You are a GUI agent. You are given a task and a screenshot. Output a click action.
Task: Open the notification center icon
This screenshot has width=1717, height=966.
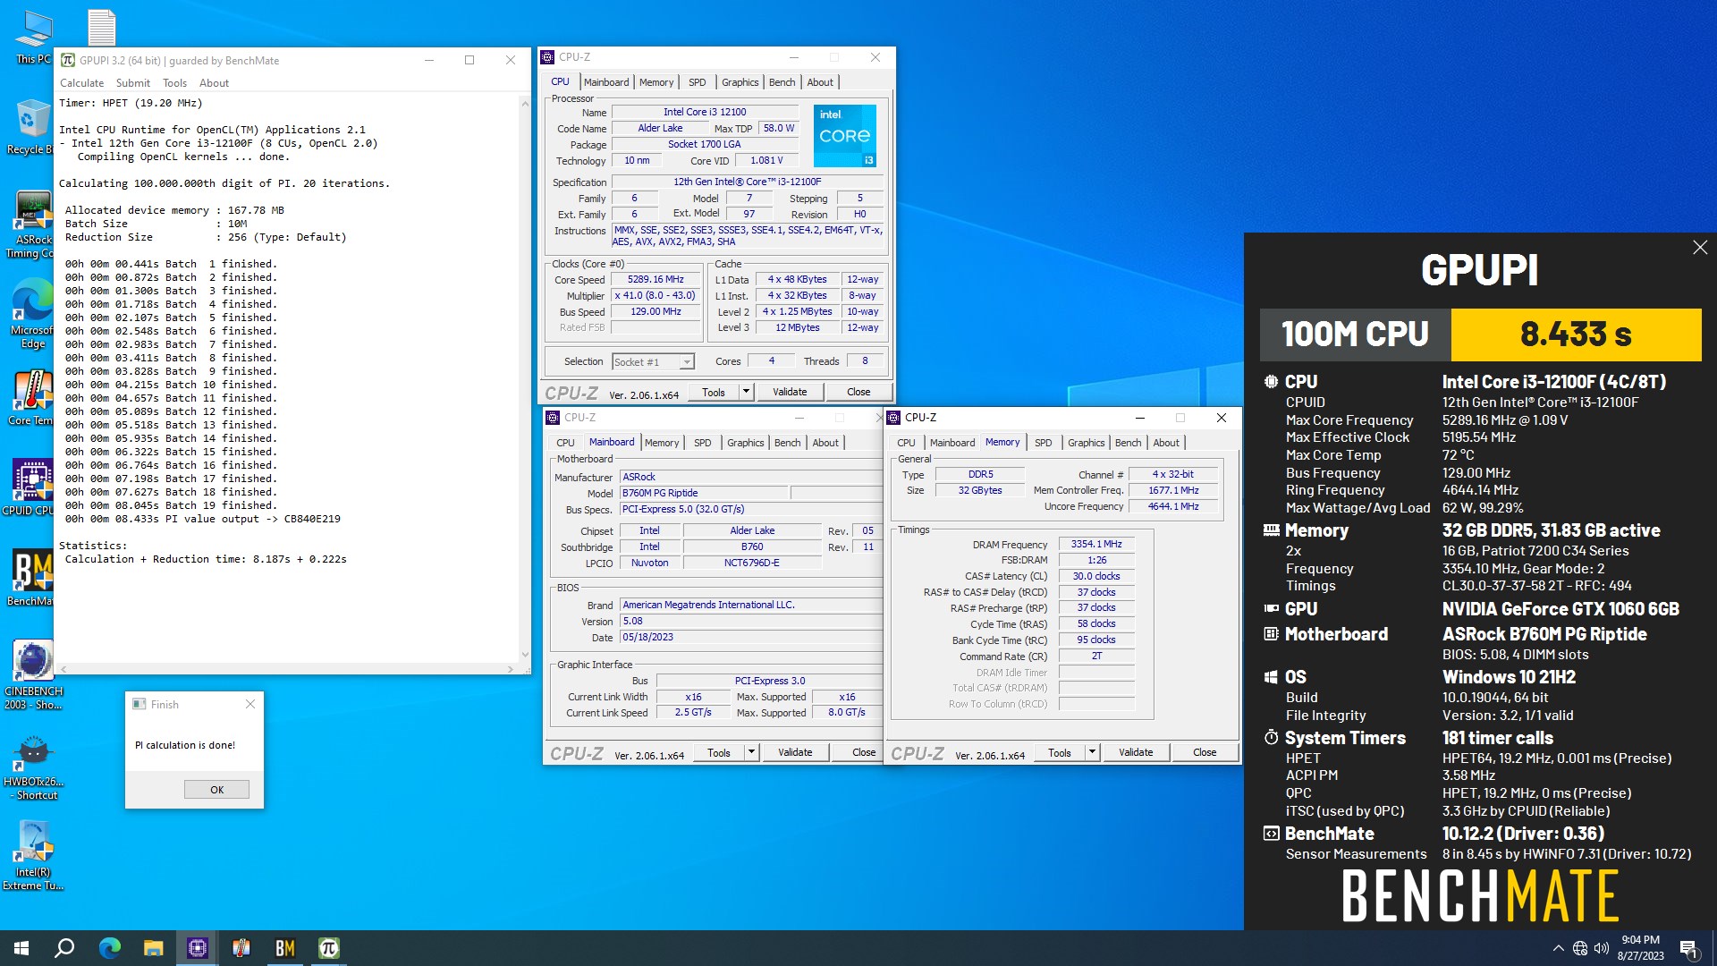(1689, 948)
